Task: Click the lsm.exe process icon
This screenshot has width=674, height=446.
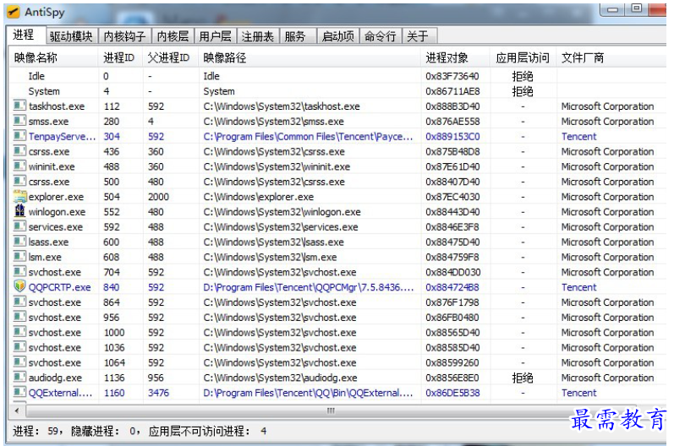Action: coord(19,256)
